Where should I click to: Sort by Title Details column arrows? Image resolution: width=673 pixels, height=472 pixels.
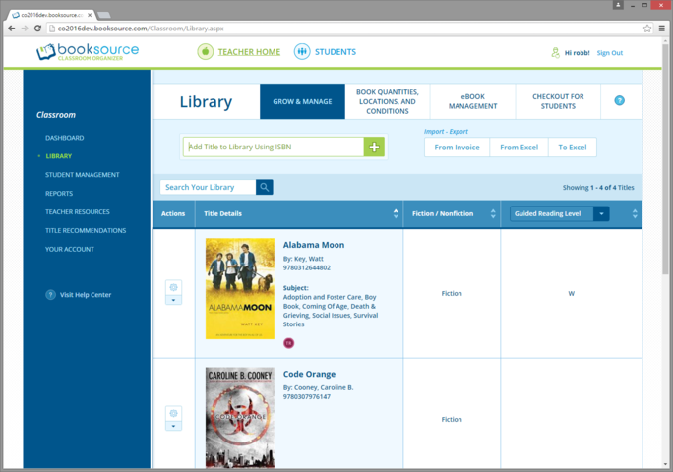point(396,213)
